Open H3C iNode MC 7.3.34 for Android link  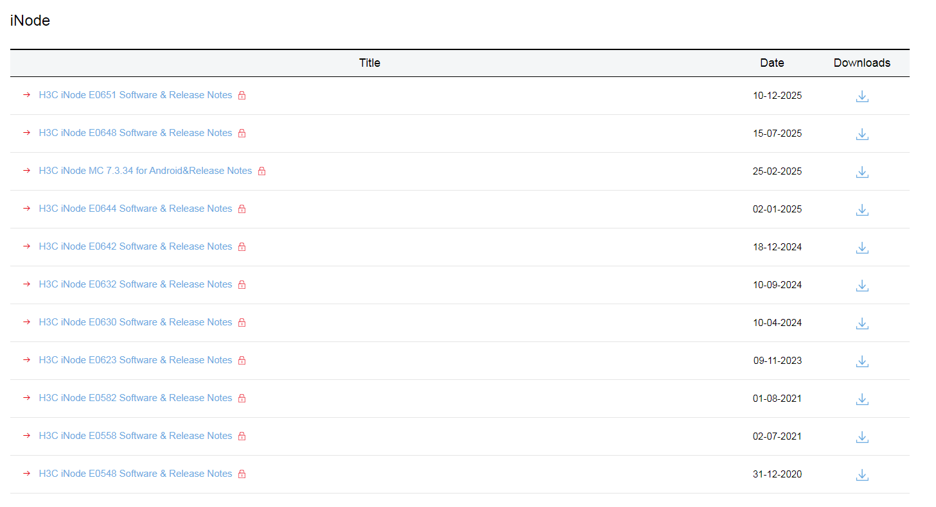pyautogui.click(x=145, y=171)
